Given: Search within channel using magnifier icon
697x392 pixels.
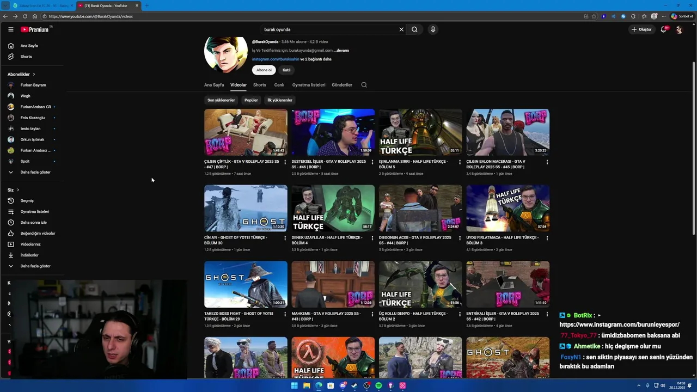Looking at the screenshot, I should click(364, 85).
